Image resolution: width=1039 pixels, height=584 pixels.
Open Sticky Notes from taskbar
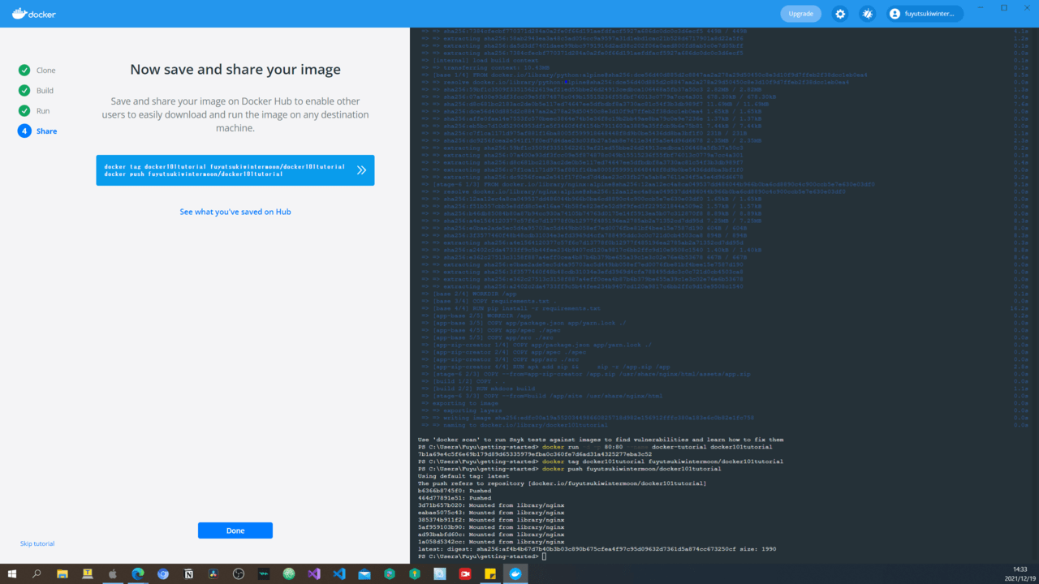490,573
